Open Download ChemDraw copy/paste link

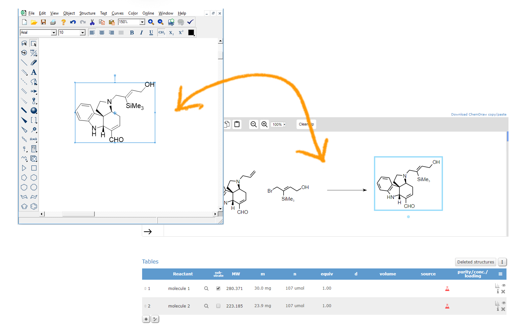478,115
